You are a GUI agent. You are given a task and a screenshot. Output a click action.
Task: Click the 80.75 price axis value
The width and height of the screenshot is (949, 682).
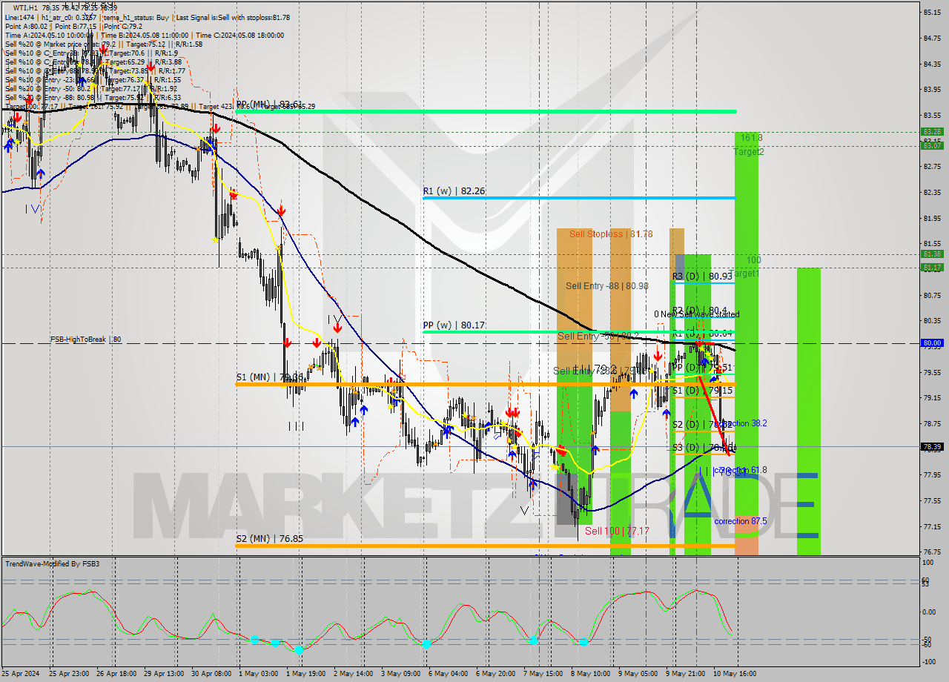[x=932, y=296]
